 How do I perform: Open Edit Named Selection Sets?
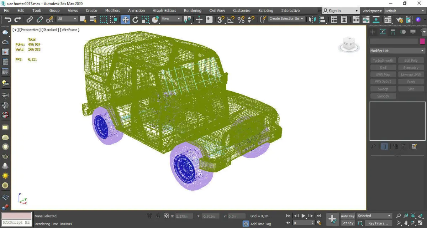[x=263, y=19]
